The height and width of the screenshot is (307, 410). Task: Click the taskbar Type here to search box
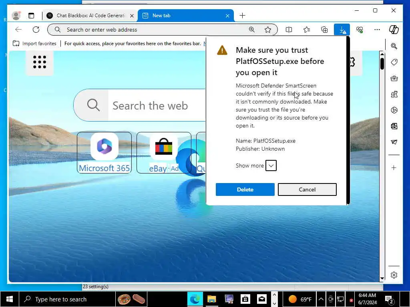67,299
